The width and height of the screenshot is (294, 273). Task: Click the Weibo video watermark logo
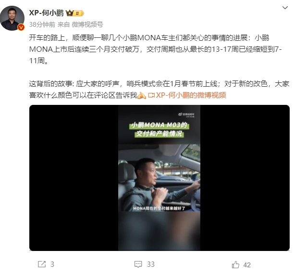(186, 114)
